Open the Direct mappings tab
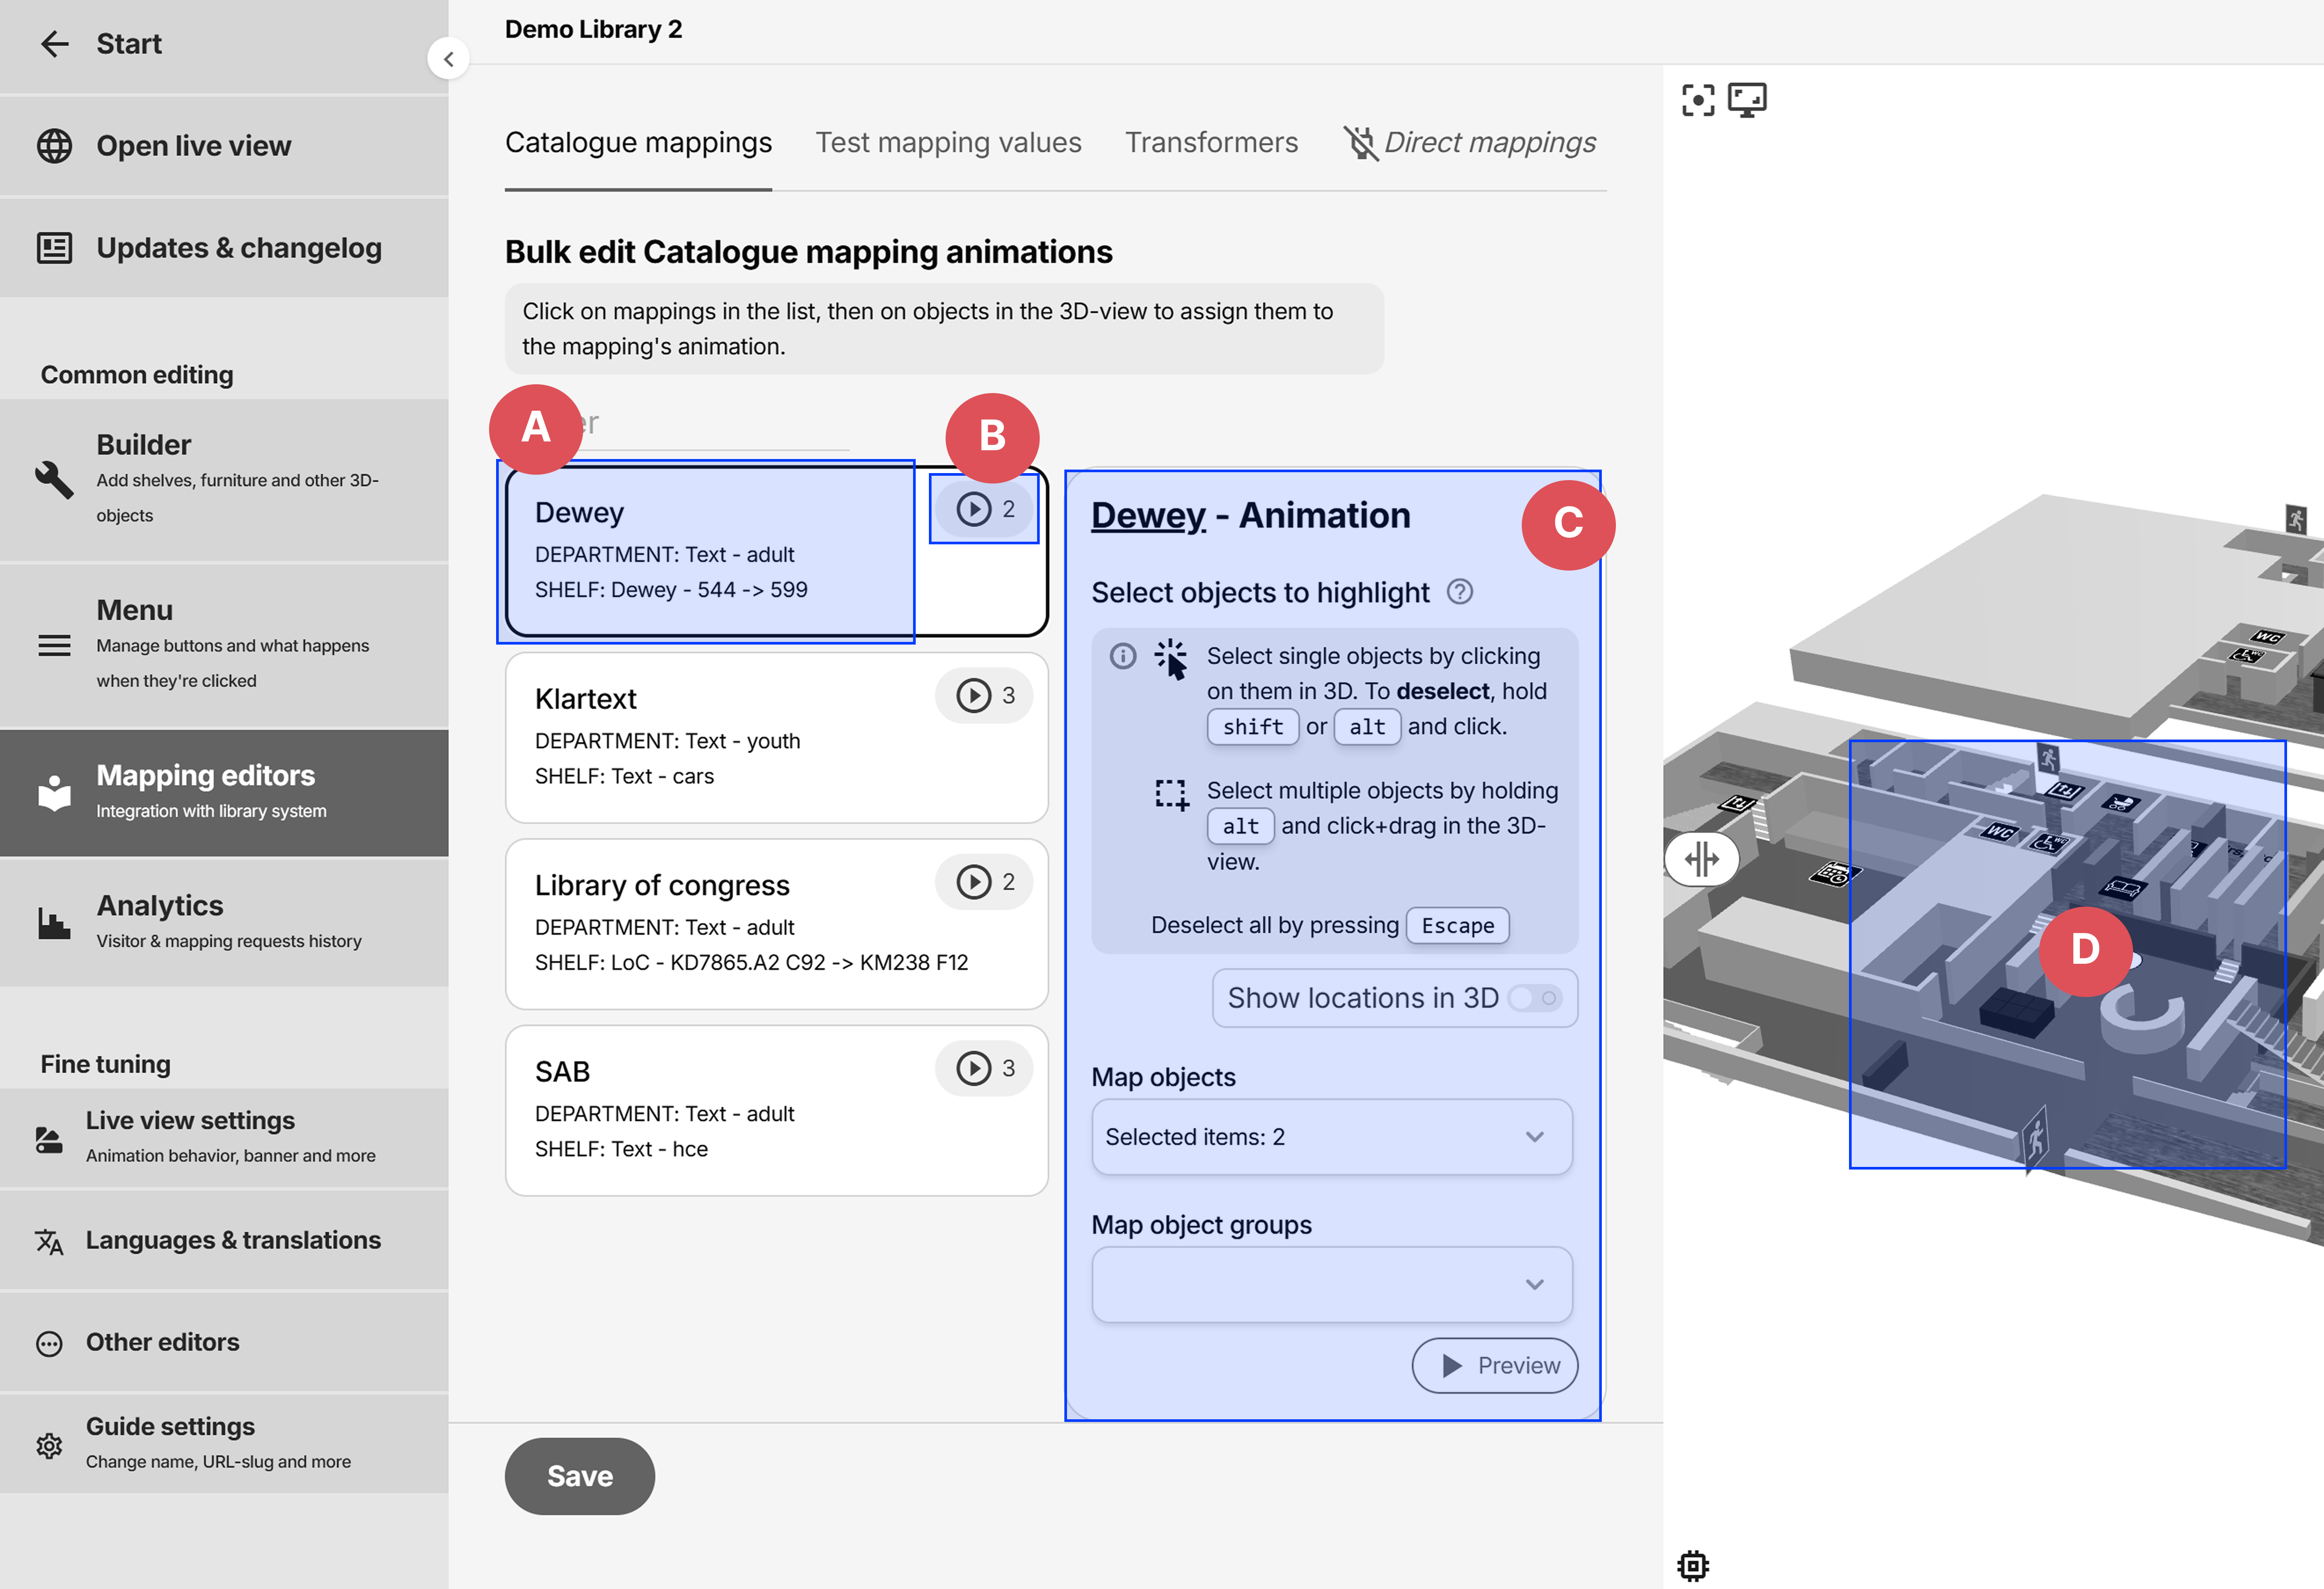This screenshot has width=2324, height=1589. coord(1470,143)
